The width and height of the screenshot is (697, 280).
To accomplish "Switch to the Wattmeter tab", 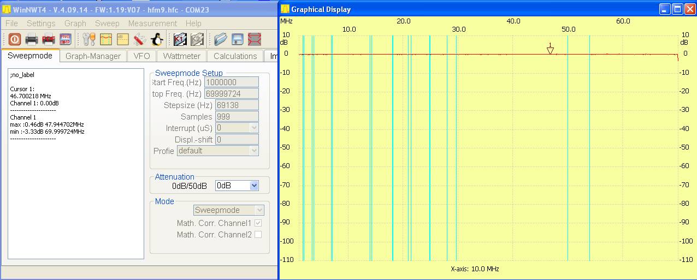I will pyautogui.click(x=182, y=56).
